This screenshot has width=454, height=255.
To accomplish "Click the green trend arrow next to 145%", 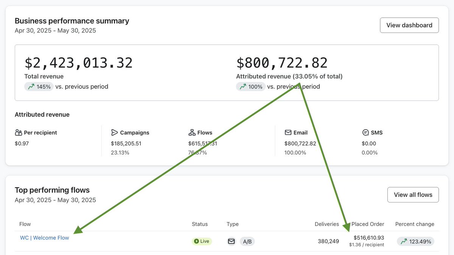I will point(31,87).
